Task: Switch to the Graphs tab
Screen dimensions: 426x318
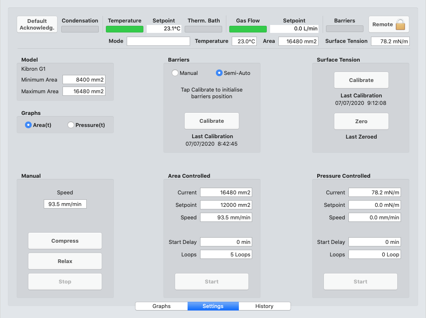Action: [161, 306]
